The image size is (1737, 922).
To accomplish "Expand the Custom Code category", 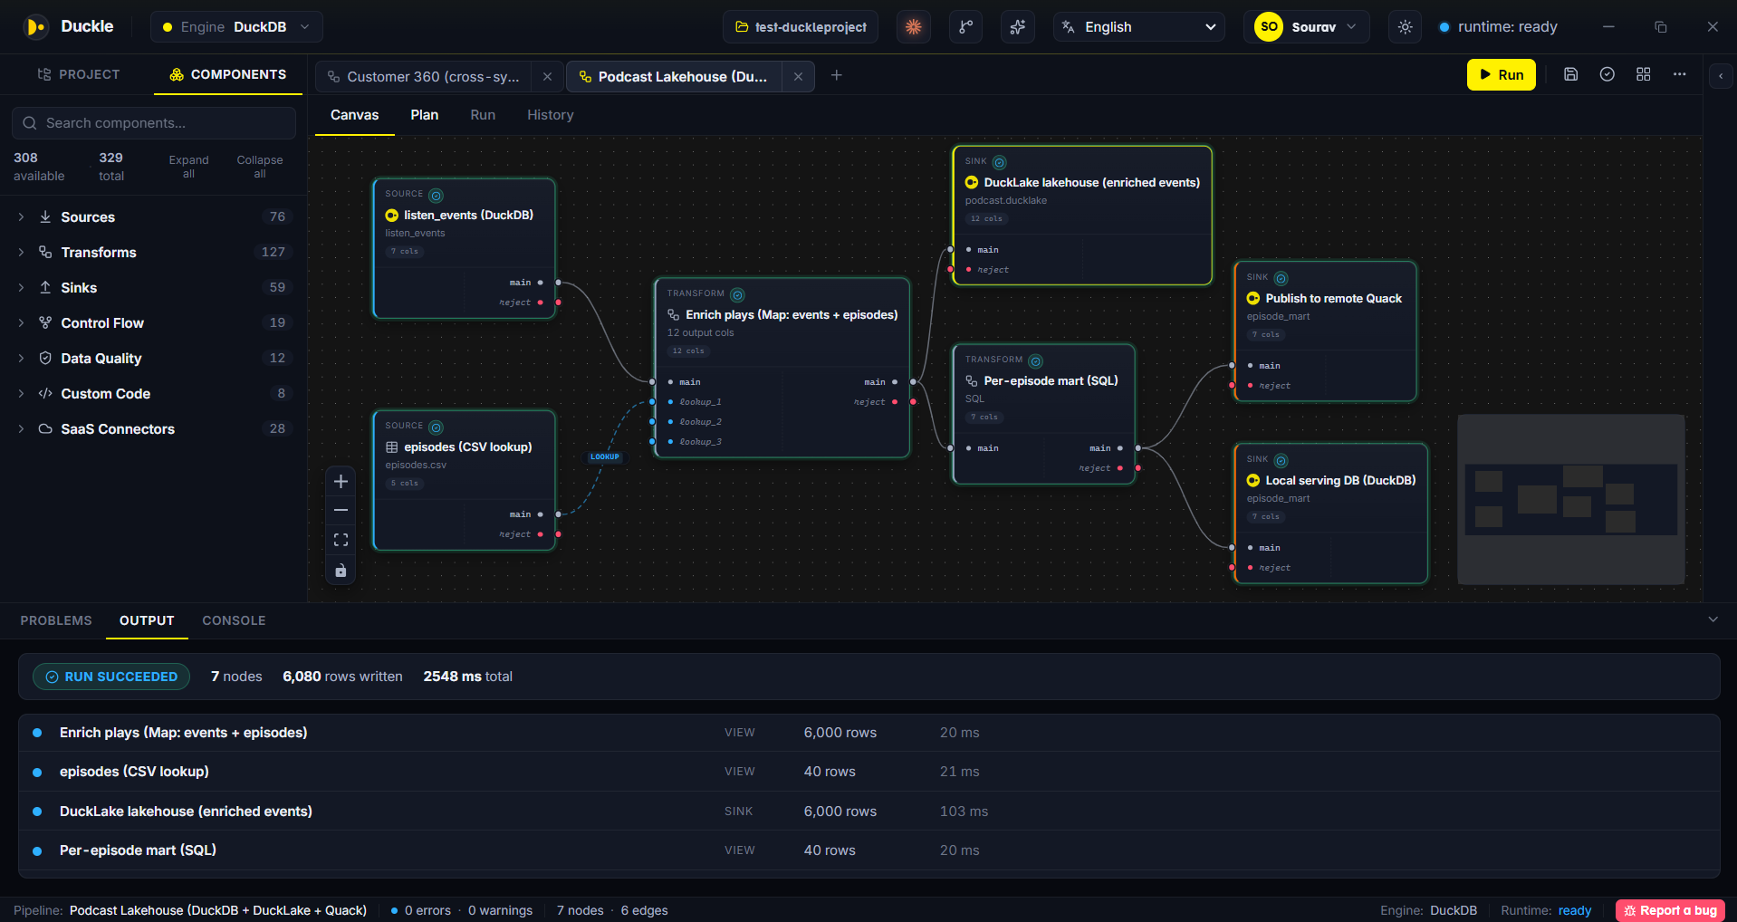I will 154,394.
